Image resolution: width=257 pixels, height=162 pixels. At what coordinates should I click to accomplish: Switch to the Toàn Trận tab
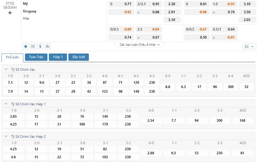coord(36,57)
